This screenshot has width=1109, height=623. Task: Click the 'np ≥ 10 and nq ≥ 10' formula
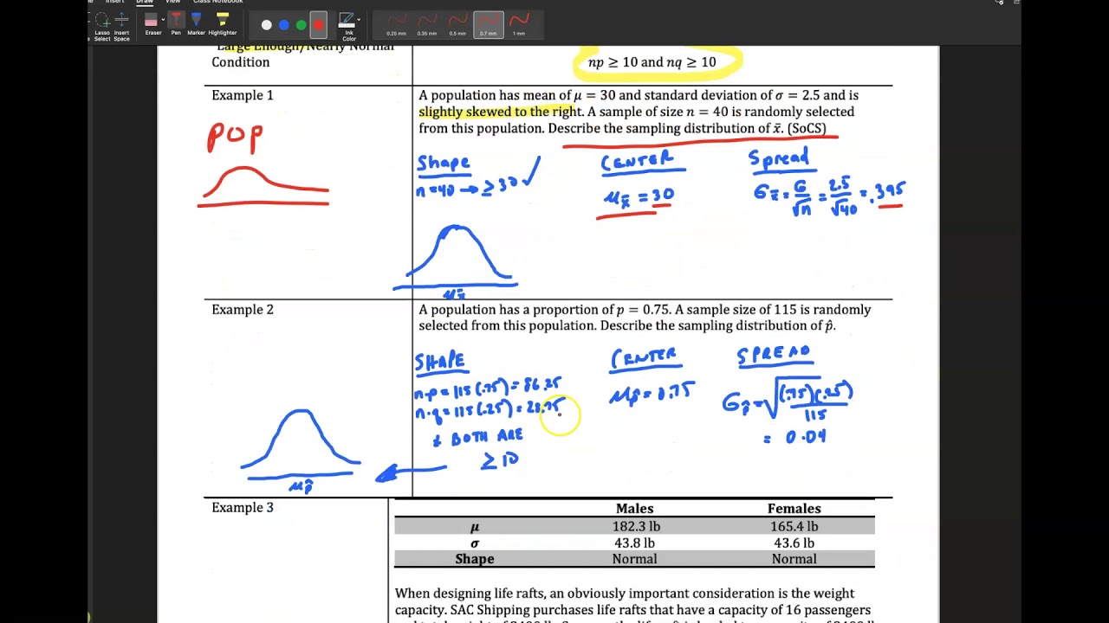tap(652, 62)
